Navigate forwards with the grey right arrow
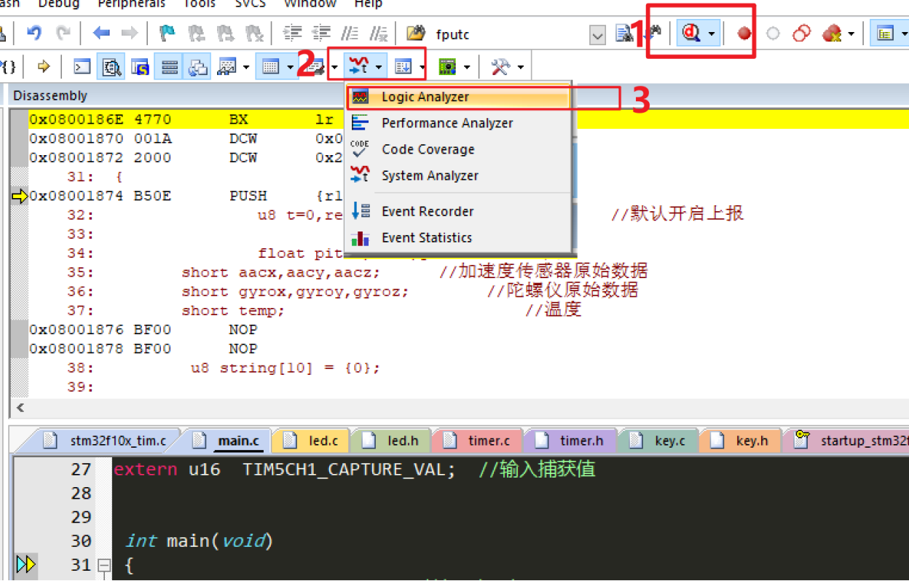 [129, 33]
